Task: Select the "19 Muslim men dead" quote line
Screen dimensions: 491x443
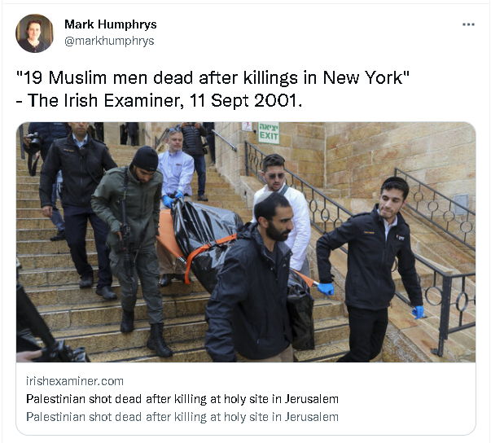Action: (213, 77)
